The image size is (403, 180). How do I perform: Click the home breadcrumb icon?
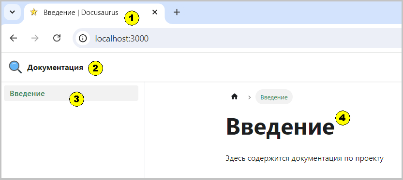pyautogui.click(x=234, y=97)
